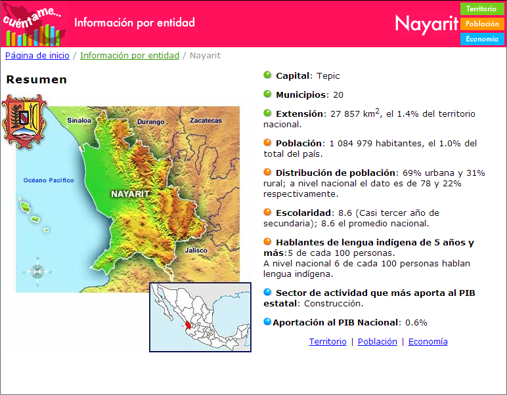
Task: Click orange bullet beside Distribución de población
Action: point(267,172)
